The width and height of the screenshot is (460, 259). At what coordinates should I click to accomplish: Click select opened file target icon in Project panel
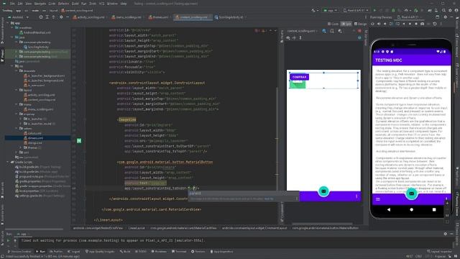pos(41,17)
